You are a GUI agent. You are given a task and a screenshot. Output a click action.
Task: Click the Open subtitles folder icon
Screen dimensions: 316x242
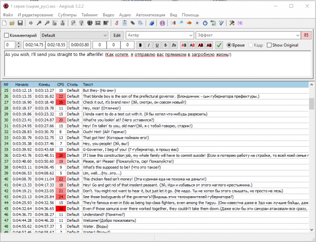[12, 23]
